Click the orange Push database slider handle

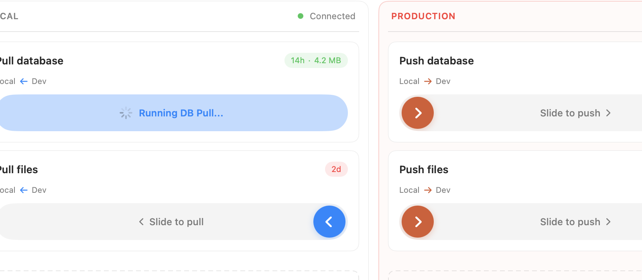(x=418, y=113)
